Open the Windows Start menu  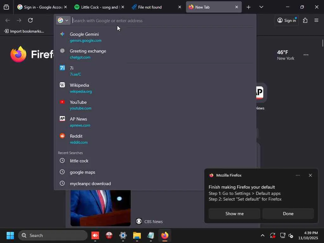point(10,235)
